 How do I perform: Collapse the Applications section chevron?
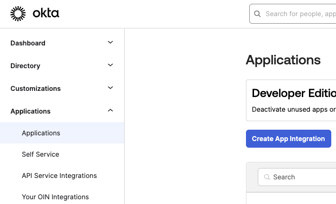[x=110, y=110]
